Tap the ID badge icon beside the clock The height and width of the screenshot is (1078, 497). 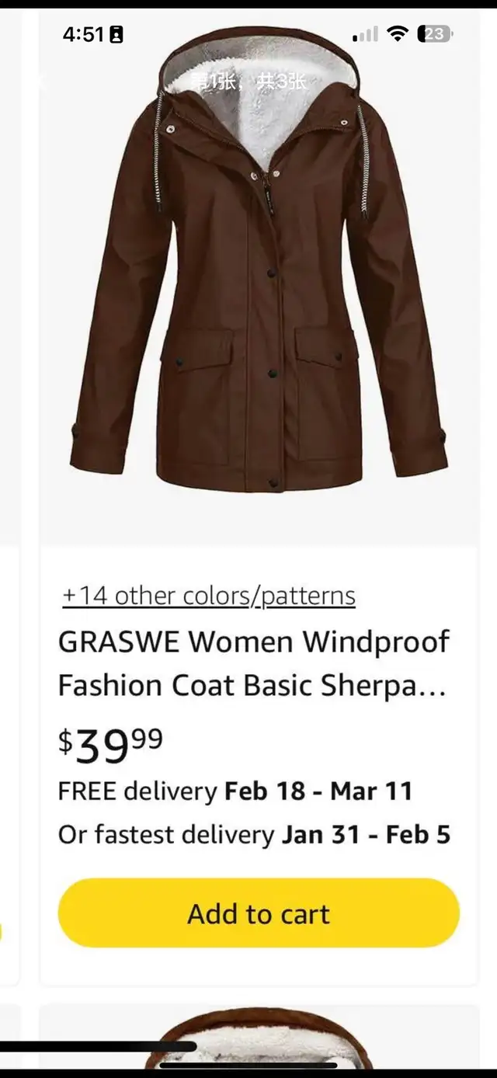pos(116,35)
